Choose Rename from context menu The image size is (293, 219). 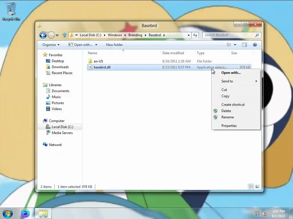coord(236,117)
